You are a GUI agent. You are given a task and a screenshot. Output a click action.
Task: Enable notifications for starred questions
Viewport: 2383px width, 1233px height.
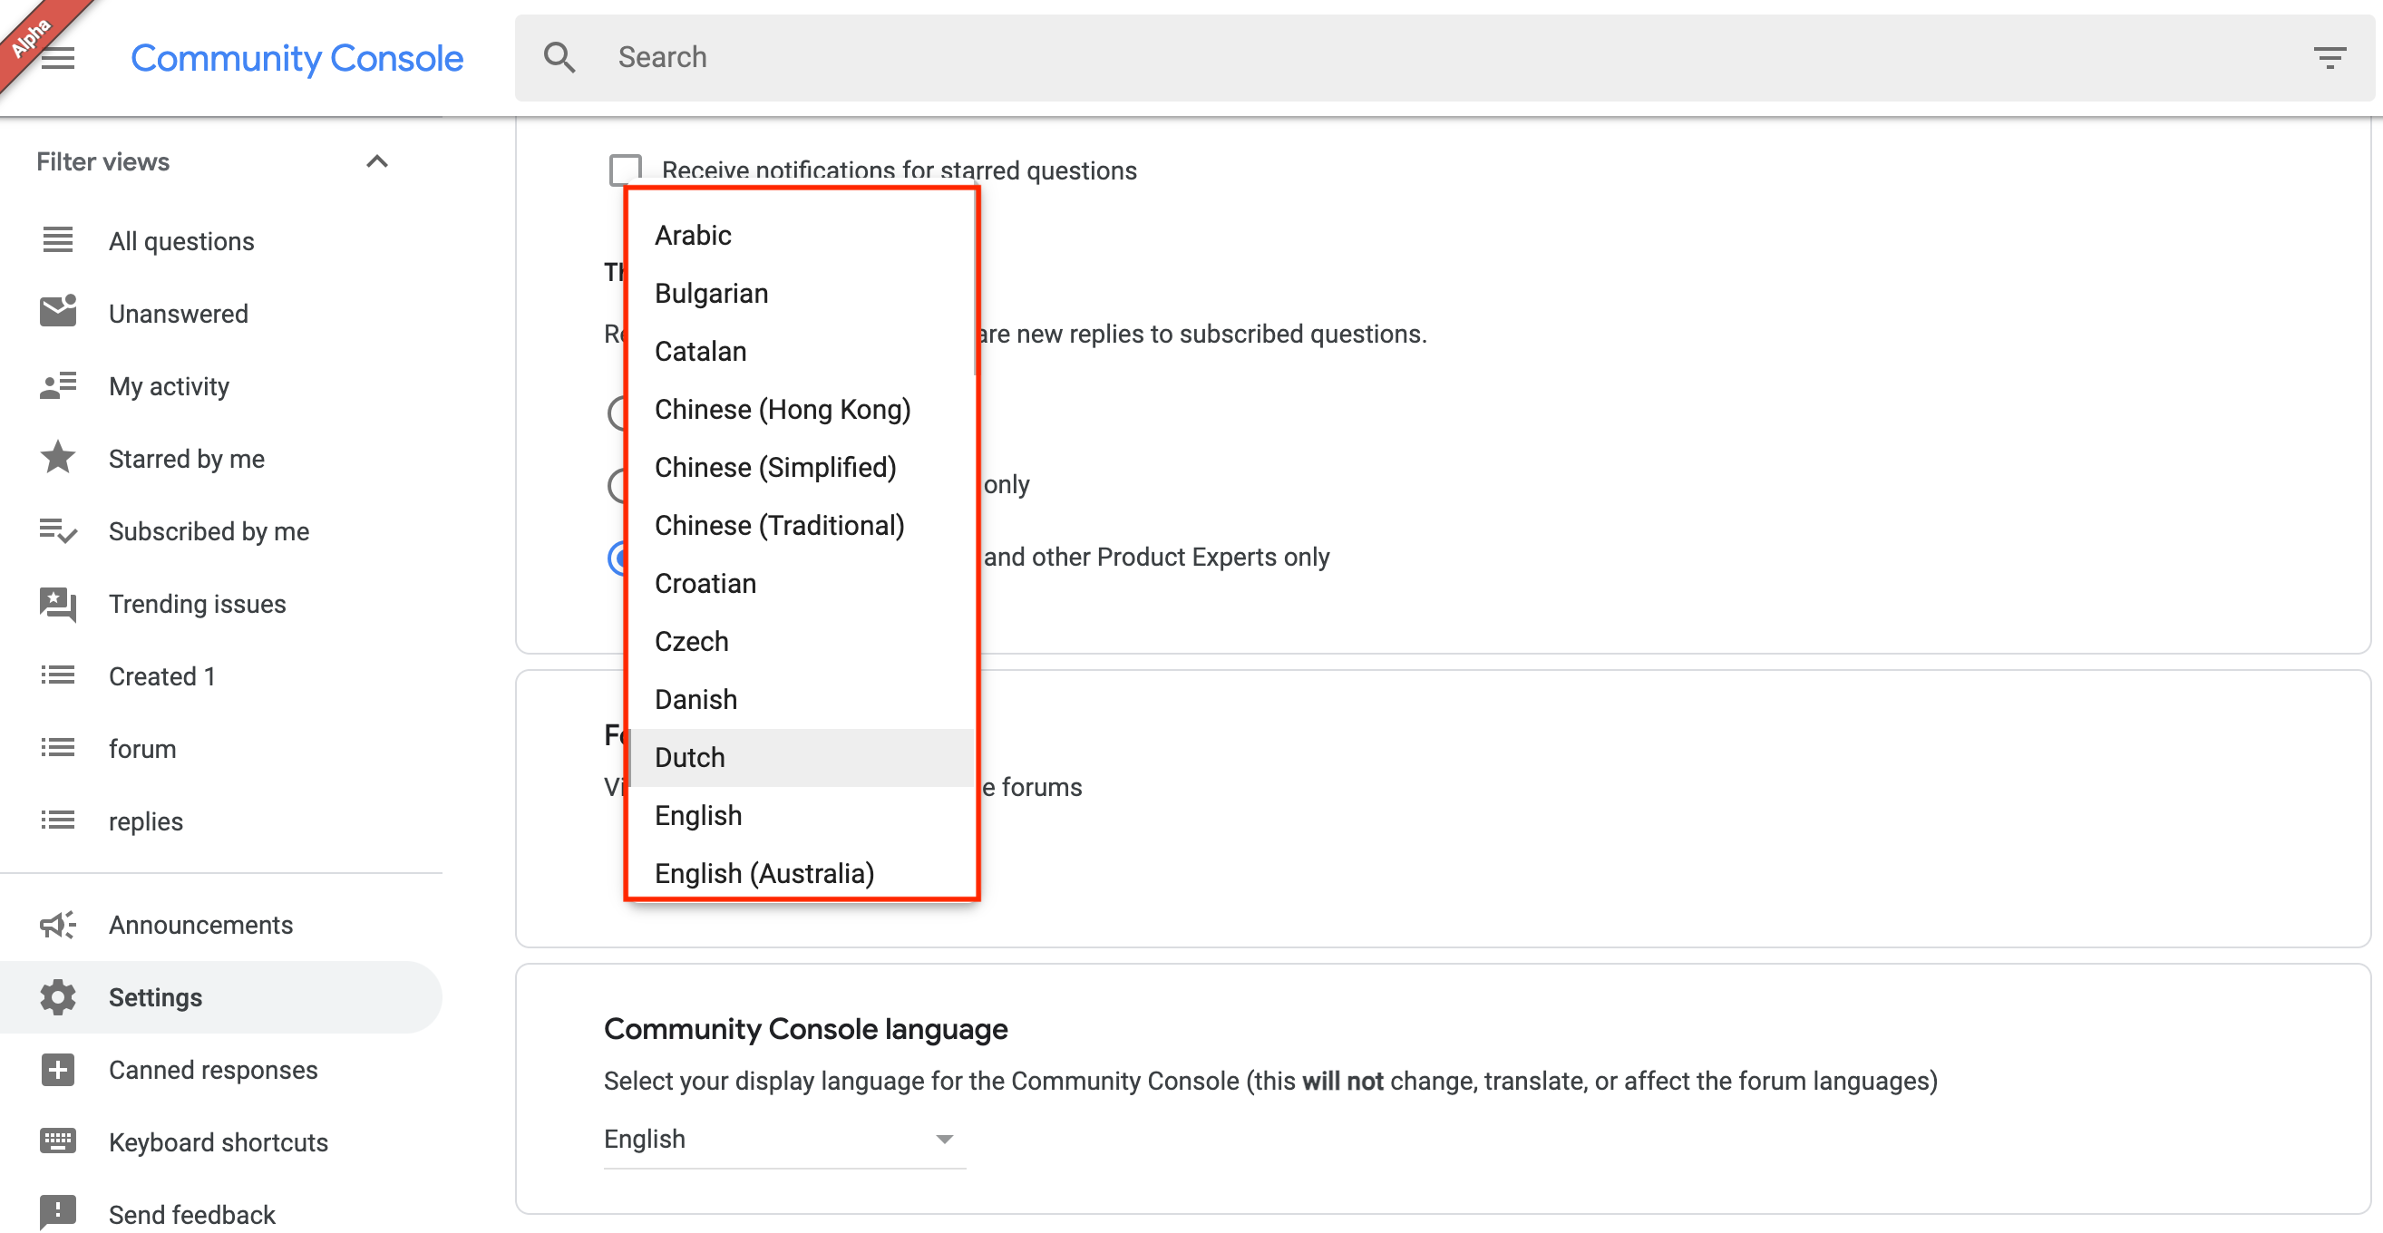pyautogui.click(x=626, y=170)
